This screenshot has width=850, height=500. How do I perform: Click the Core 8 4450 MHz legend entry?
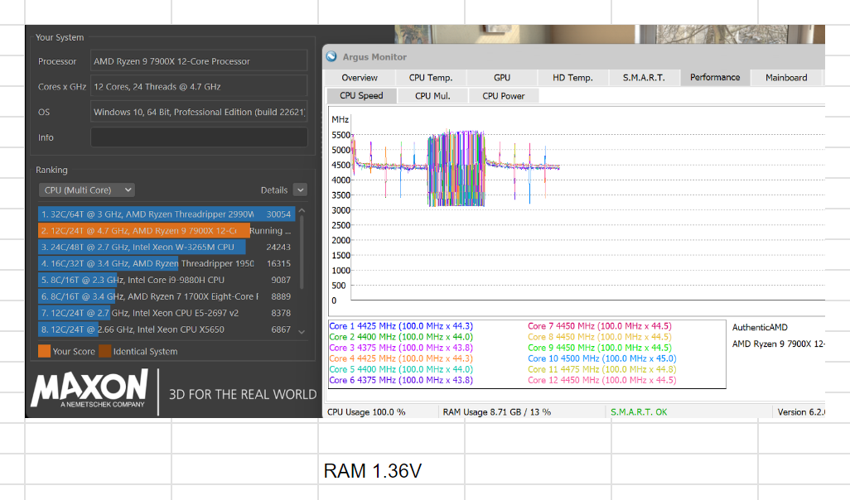(600, 337)
